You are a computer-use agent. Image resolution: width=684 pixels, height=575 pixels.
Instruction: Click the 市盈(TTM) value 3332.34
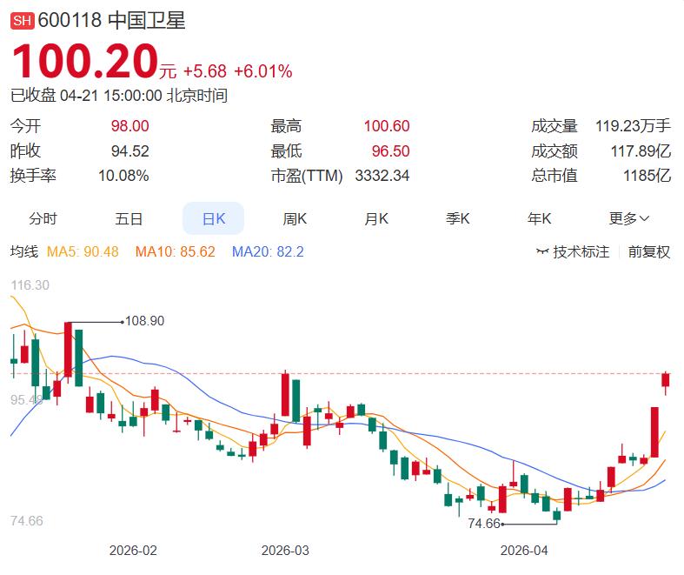tap(382, 176)
